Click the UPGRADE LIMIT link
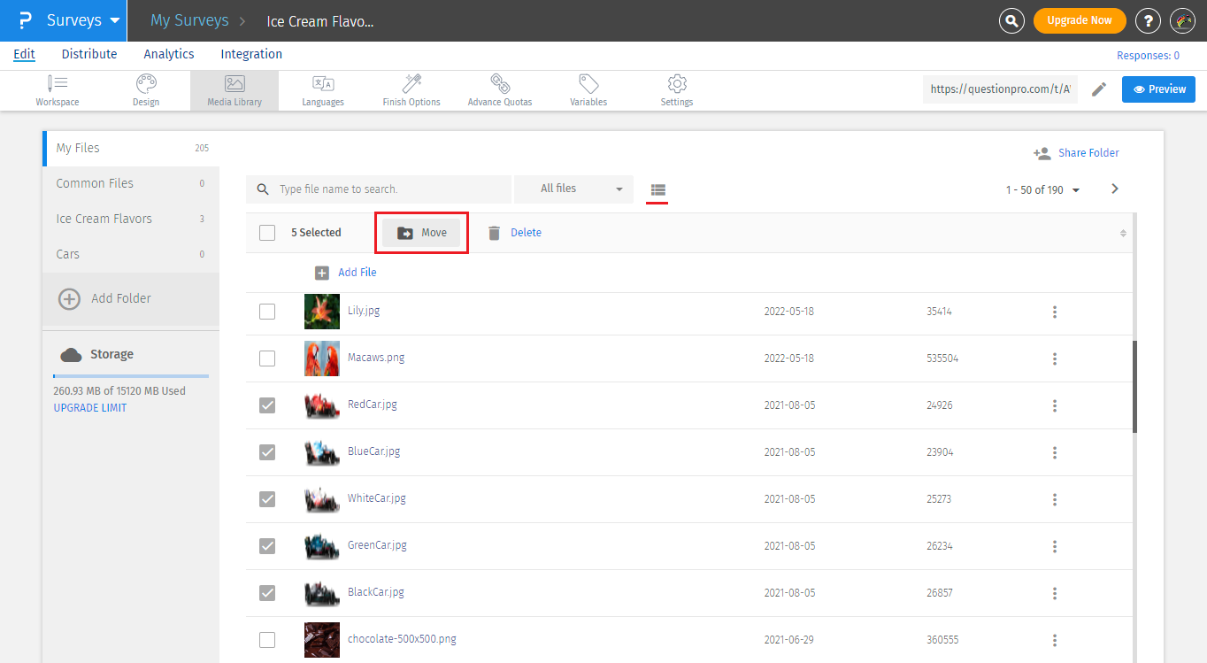Image resolution: width=1207 pixels, height=663 pixels. click(90, 408)
